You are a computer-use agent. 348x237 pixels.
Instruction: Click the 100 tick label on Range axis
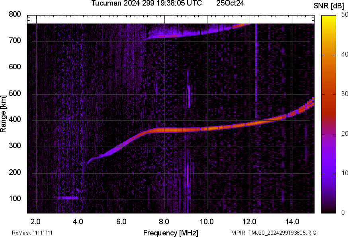(x=15, y=199)
